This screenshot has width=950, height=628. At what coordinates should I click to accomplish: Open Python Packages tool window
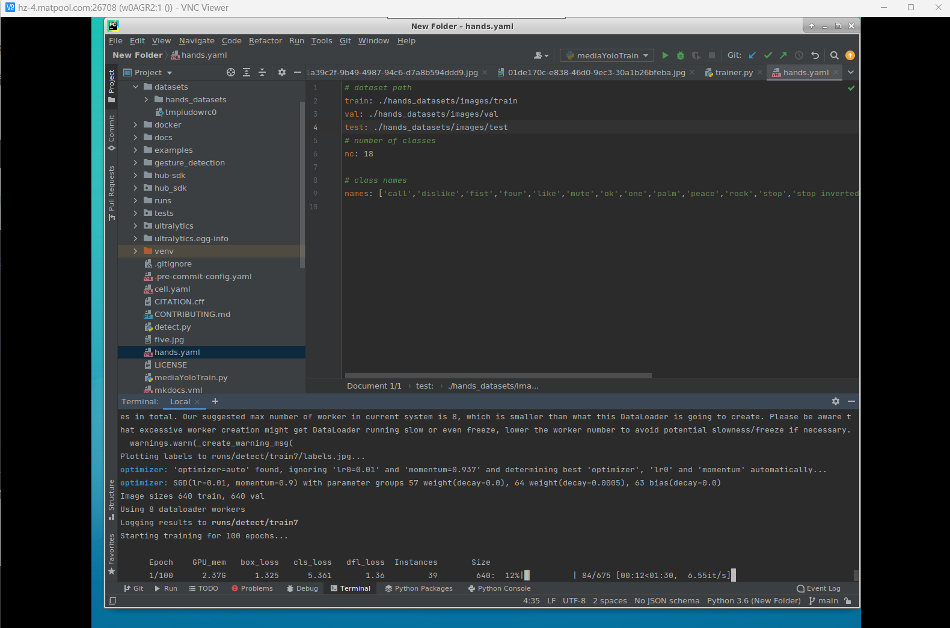[419, 588]
